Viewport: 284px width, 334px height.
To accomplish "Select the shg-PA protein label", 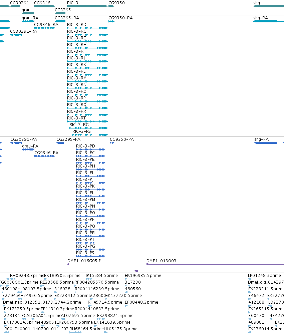I will tap(261, 139).
